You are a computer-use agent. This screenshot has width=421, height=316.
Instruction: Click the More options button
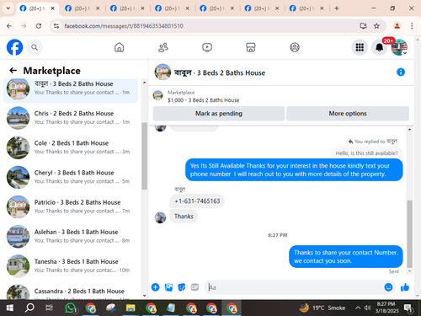click(348, 114)
